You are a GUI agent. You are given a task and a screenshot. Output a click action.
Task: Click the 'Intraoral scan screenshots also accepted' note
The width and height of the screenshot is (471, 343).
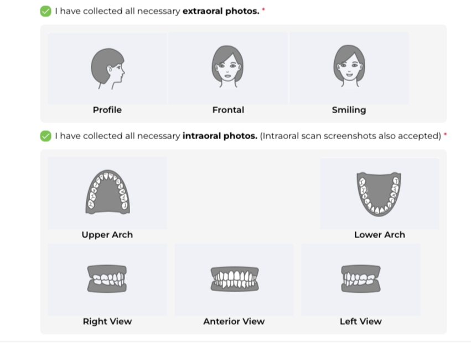[350, 136]
